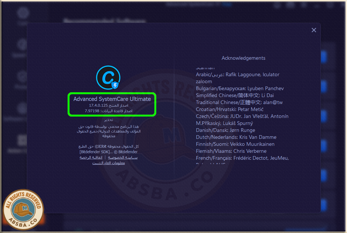The image size is (347, 233).
Task: Click the M.Příkaský, Lukáš Spurný line
Action: point(224,123)
